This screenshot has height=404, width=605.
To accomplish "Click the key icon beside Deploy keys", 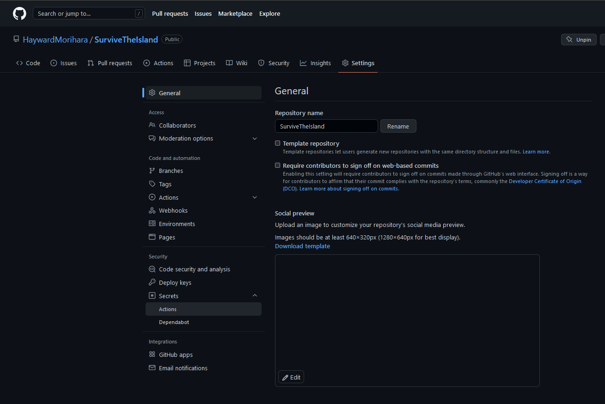I will 152,282.
